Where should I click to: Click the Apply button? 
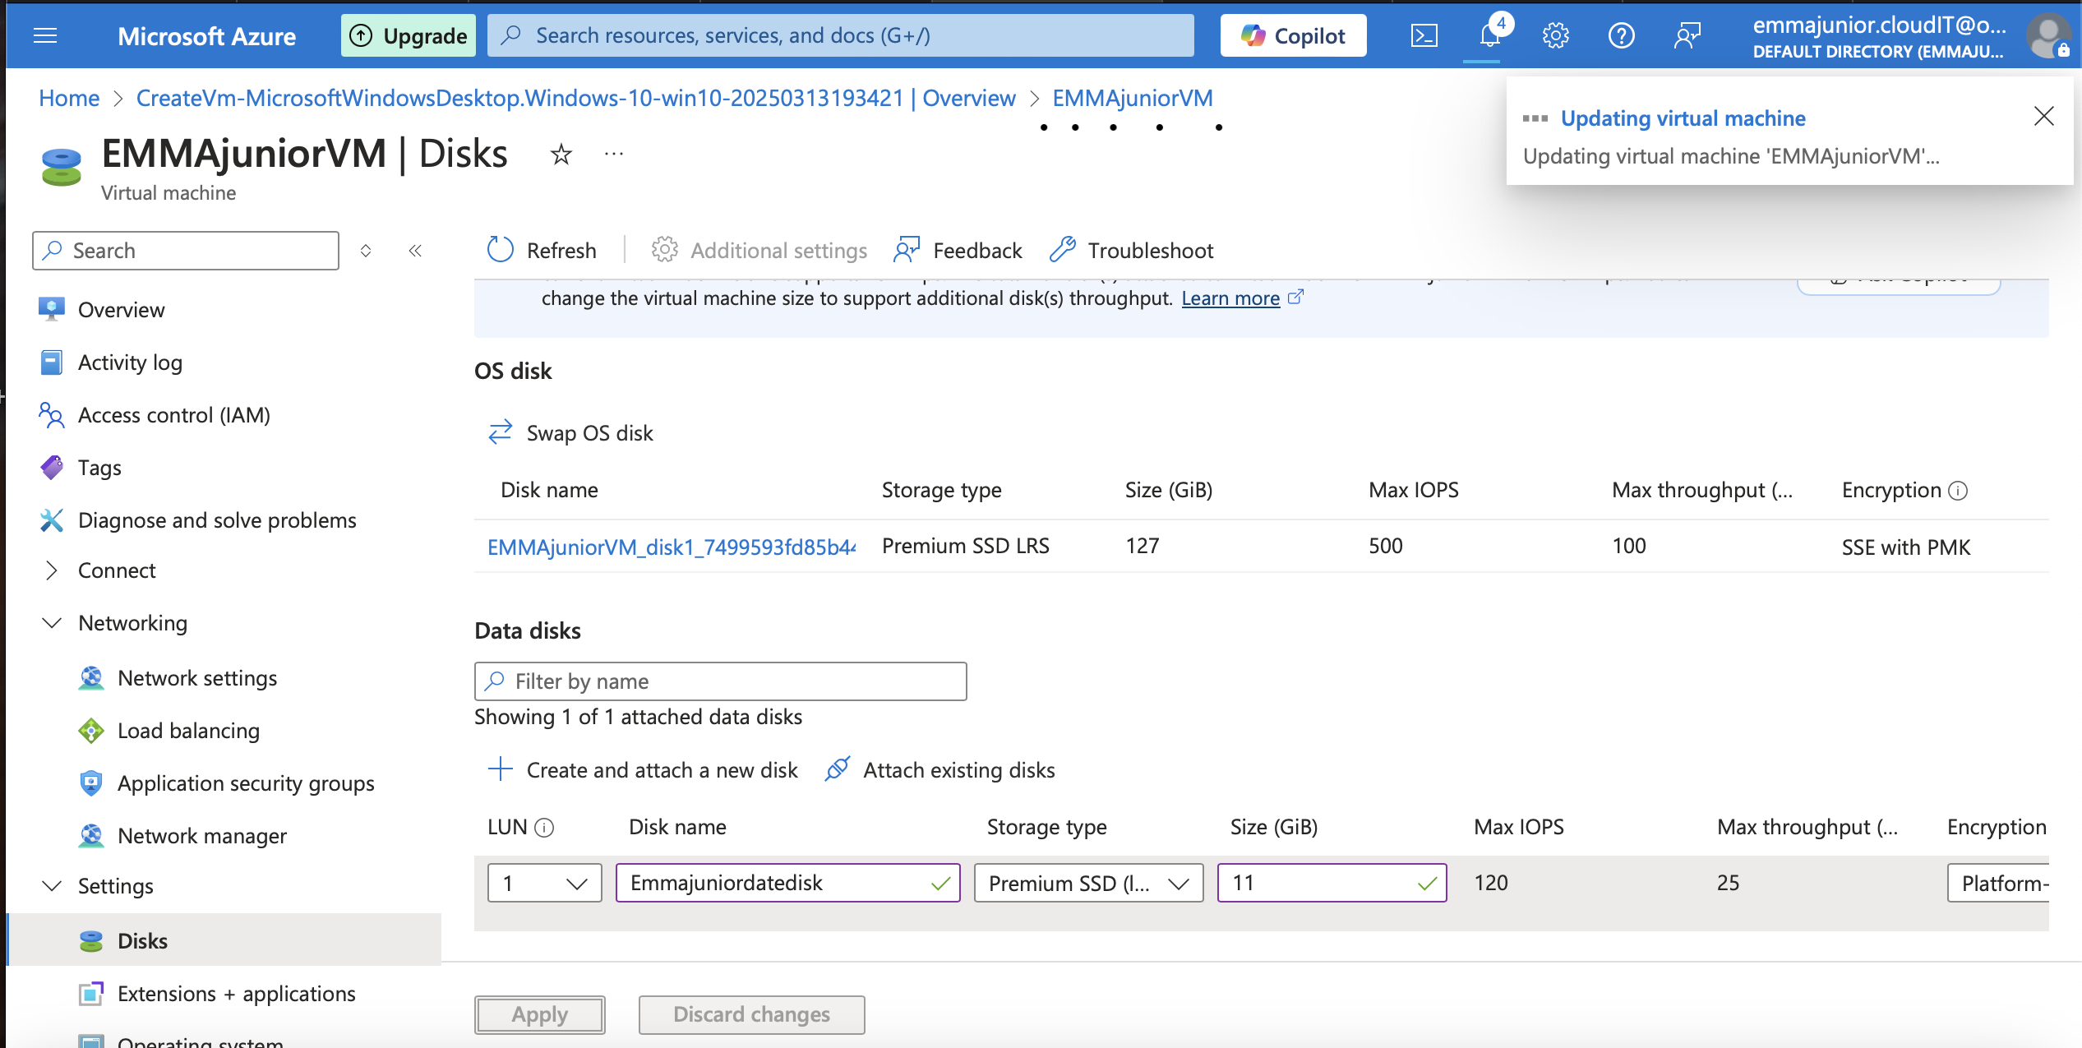[x=539, y=1014]
